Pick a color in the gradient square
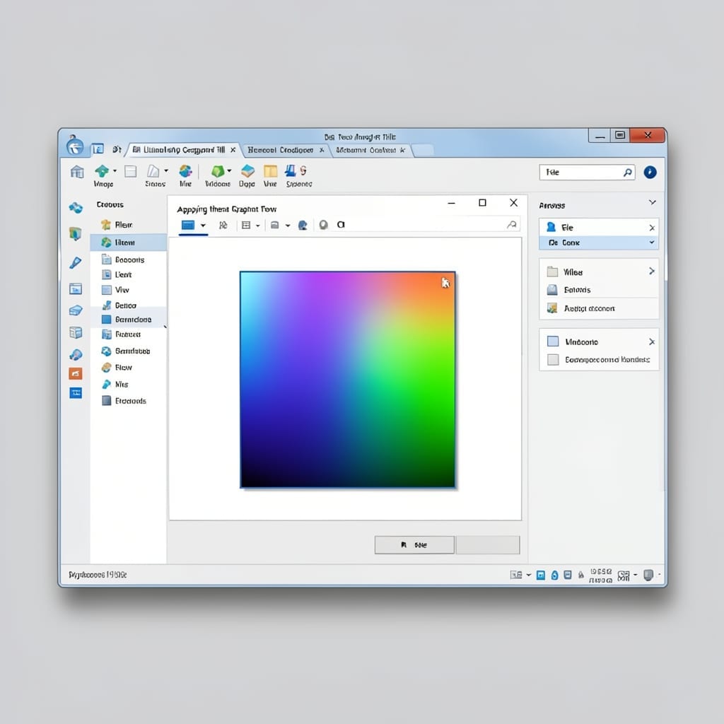Screen dimensions: 724x724 click(x=348, y=380)
